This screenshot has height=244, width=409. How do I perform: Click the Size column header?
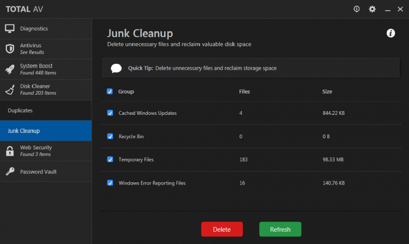[x=327, y=91]
